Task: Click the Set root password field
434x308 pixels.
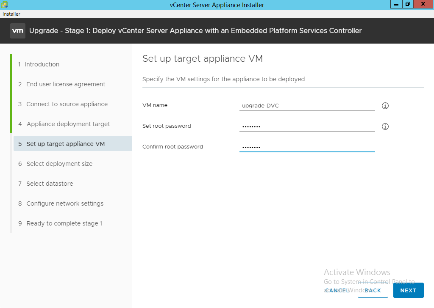Action: pyautogui.click(x=307, y=126)
